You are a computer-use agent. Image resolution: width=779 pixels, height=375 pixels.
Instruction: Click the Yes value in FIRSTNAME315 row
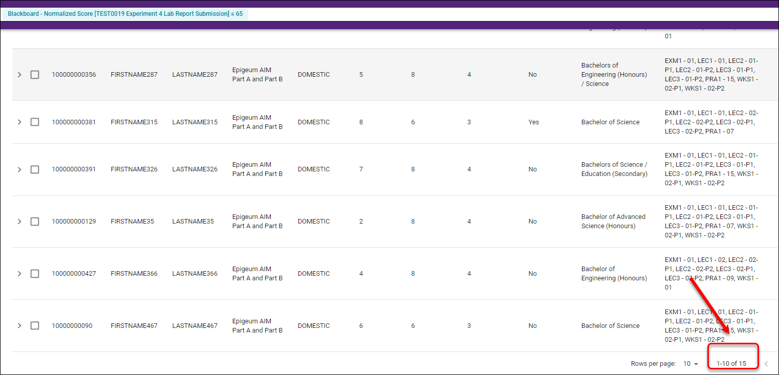click(533, 122)
